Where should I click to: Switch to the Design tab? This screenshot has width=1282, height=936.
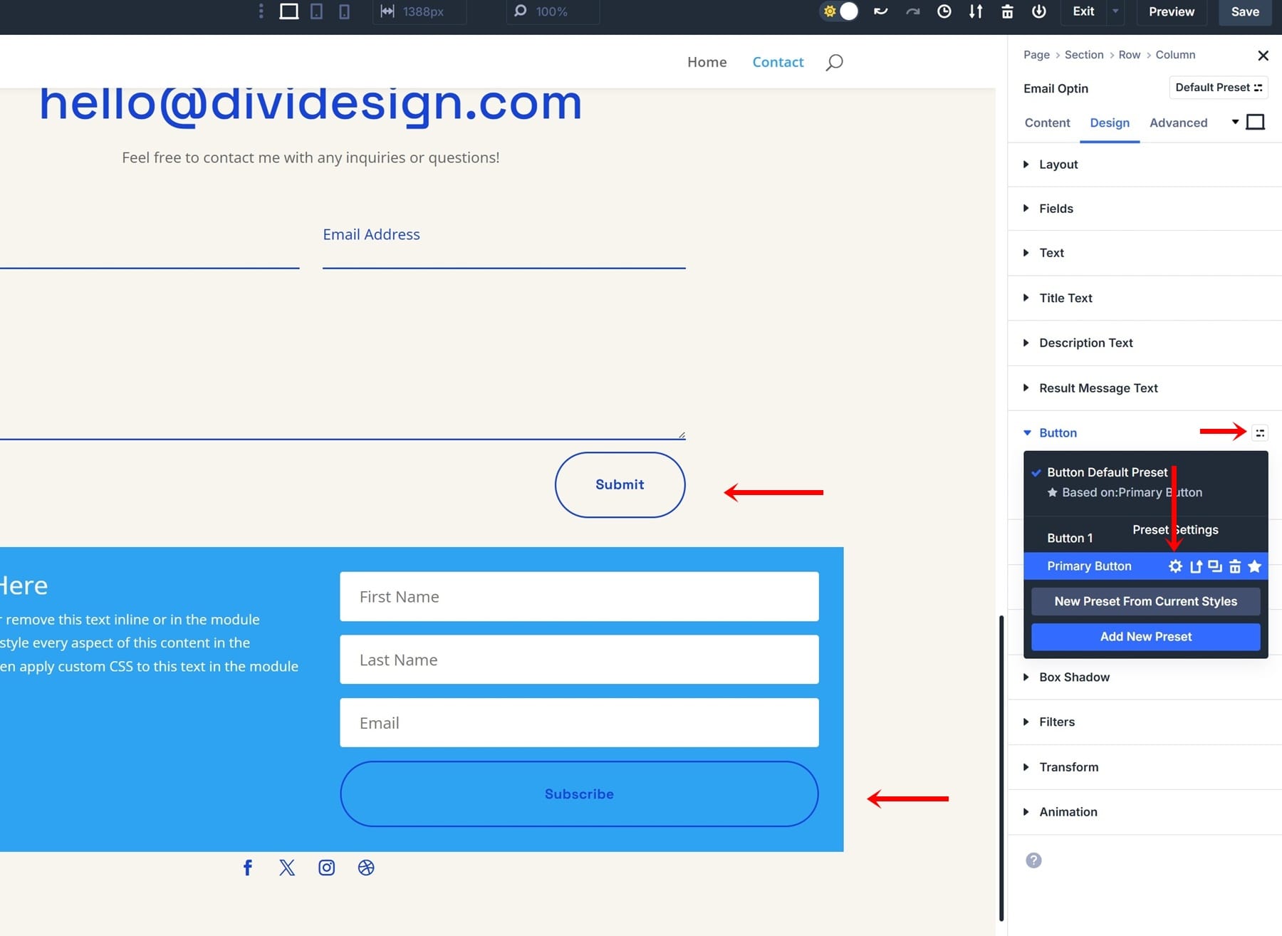1110,123
